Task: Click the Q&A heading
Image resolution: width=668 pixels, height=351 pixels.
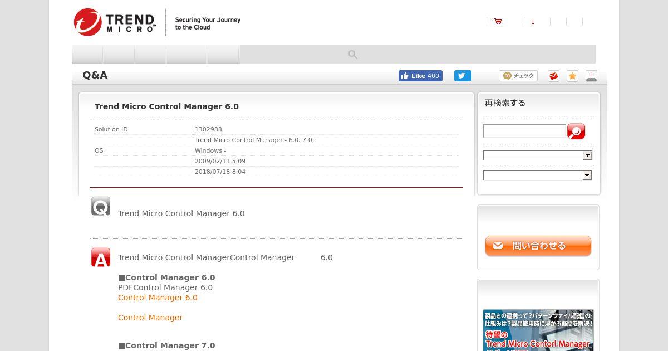Action: click(x=95, y=75)
